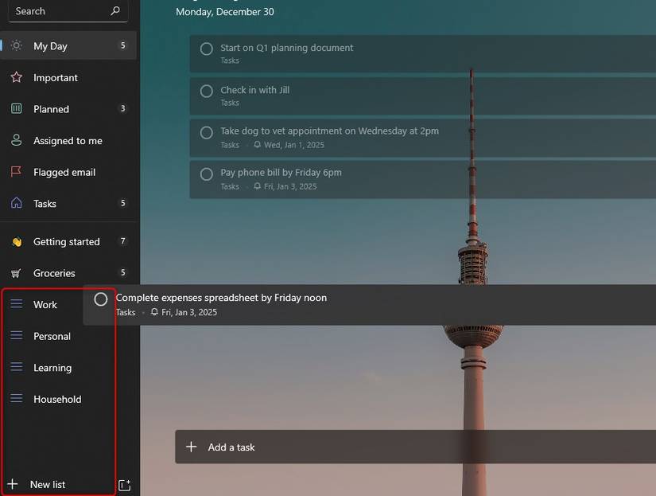Check off the vet appointment task
656x496 pixels.
(206, 133)
